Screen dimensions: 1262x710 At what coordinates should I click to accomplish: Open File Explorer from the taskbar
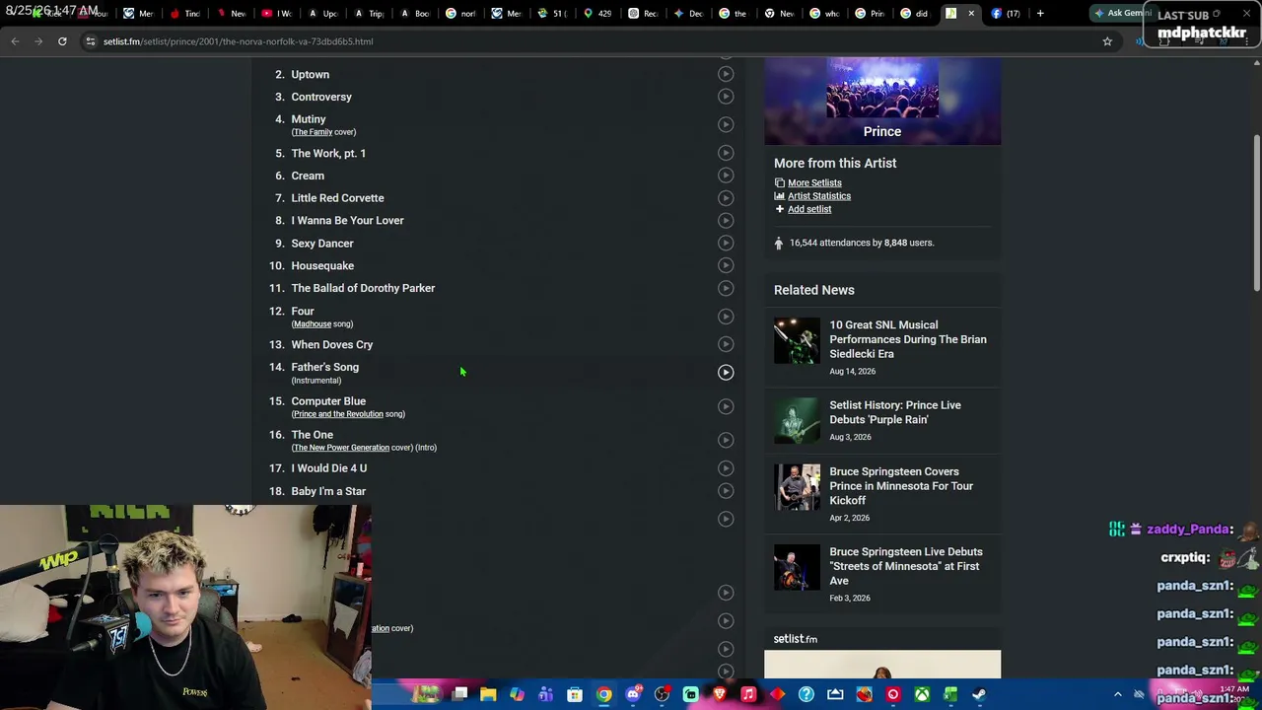(x=488, y=694)
